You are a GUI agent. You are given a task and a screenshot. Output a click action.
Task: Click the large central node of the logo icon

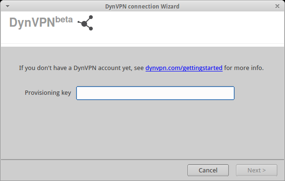84,24
